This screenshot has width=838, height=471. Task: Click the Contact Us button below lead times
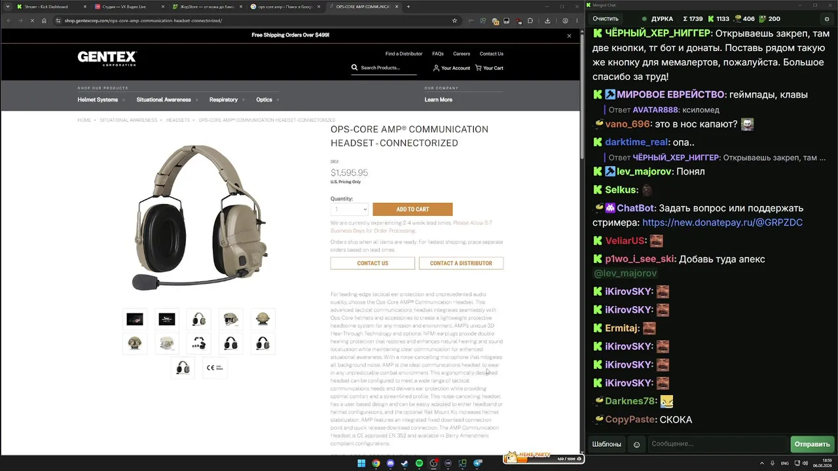click(x=373, y=263)
